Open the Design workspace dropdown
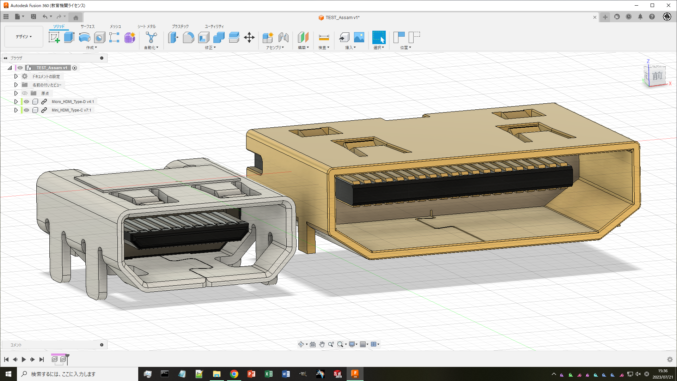Image resolution: width=677 pixels, height=381 pixels. 24,37
